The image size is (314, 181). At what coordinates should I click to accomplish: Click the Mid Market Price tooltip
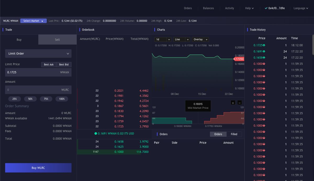click(198, 106)
